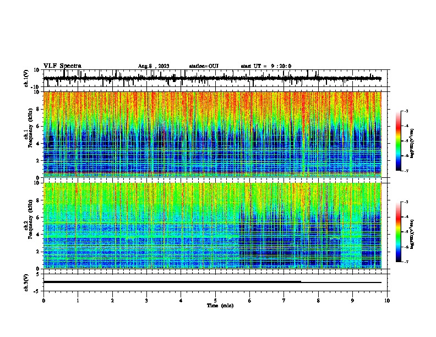This screenshot has height=337, width=436.
Task: Click time axis tick label "8"
Action: coord(318,301)
